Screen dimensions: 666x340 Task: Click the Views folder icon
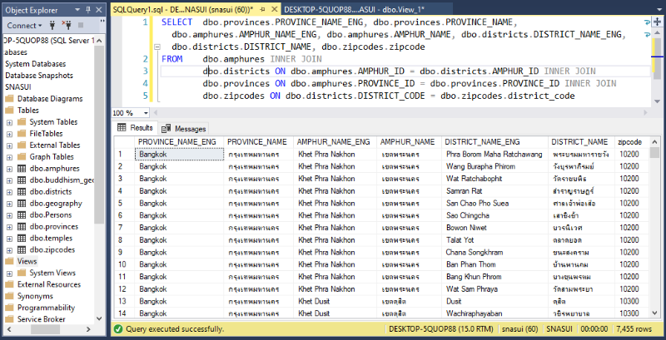tap(10, 261)
